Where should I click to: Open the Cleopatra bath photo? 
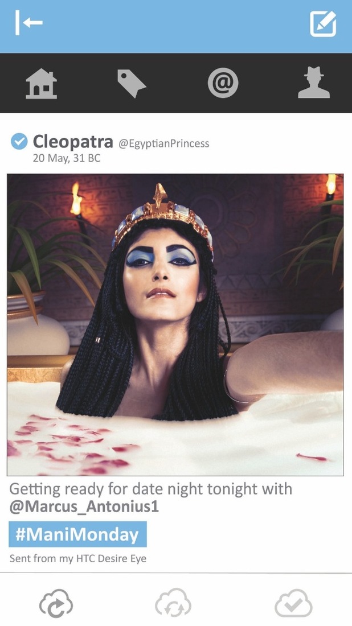[175, 324]
